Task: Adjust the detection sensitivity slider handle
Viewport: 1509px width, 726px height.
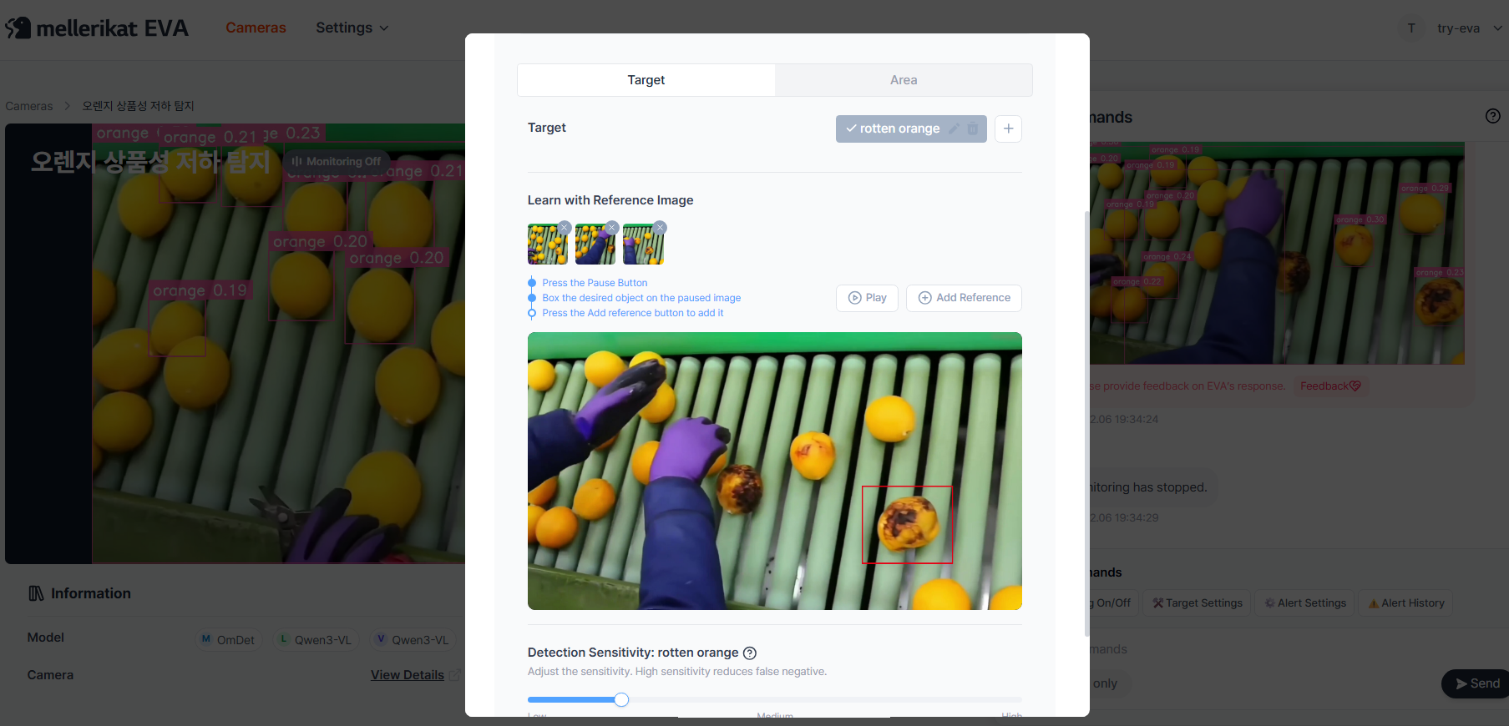Action: pyautogui.click(x=621, y=699)
